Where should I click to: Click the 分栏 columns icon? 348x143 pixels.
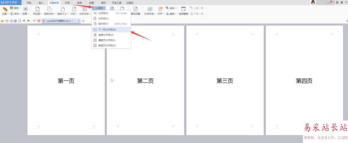coord(74,9)
